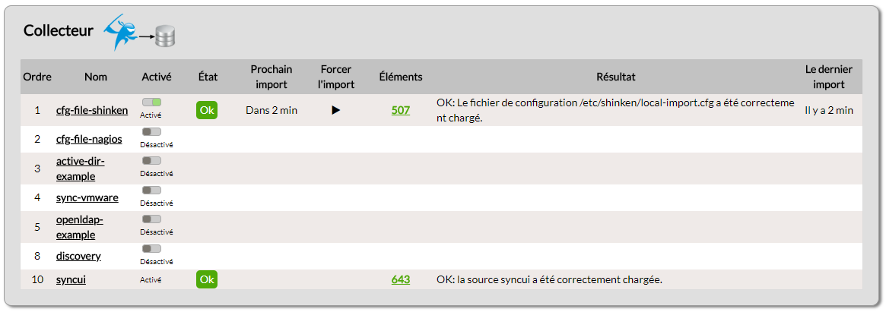Click the Ordre column header

click(x=37, y=77)
